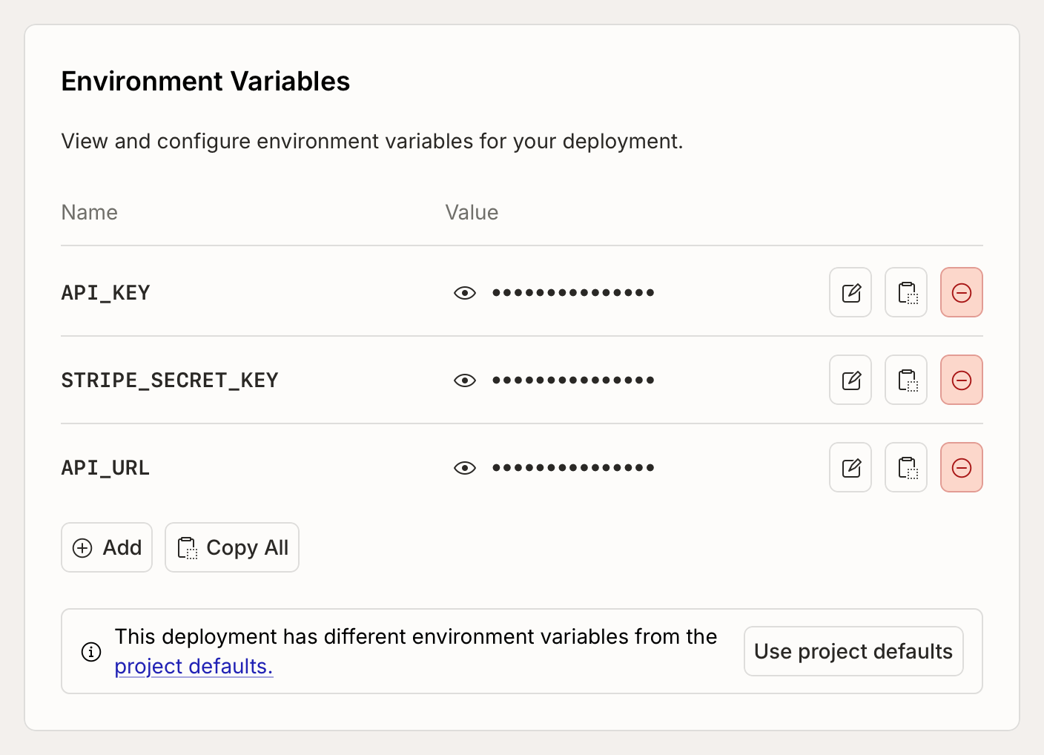Click the Environment Variables heading

(x=205, y=81)
